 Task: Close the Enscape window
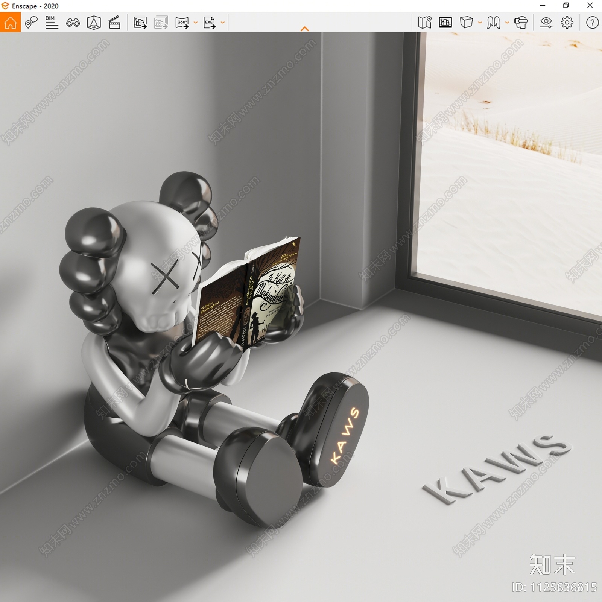click(x=590, y=6)
